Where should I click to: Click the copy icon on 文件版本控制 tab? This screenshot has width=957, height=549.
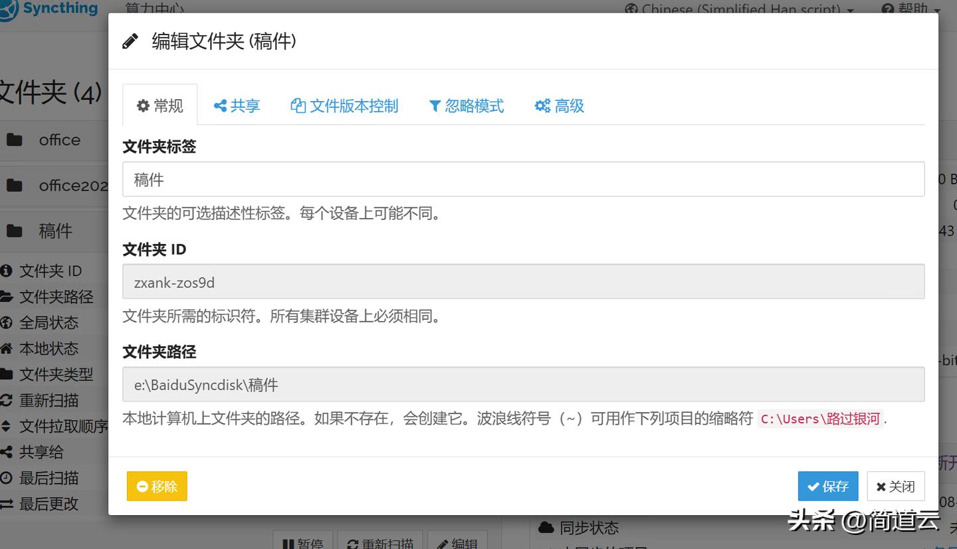[x=298, y=106]
